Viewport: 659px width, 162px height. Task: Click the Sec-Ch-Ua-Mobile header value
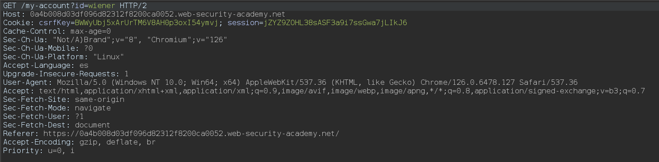[x=88, y=48]
